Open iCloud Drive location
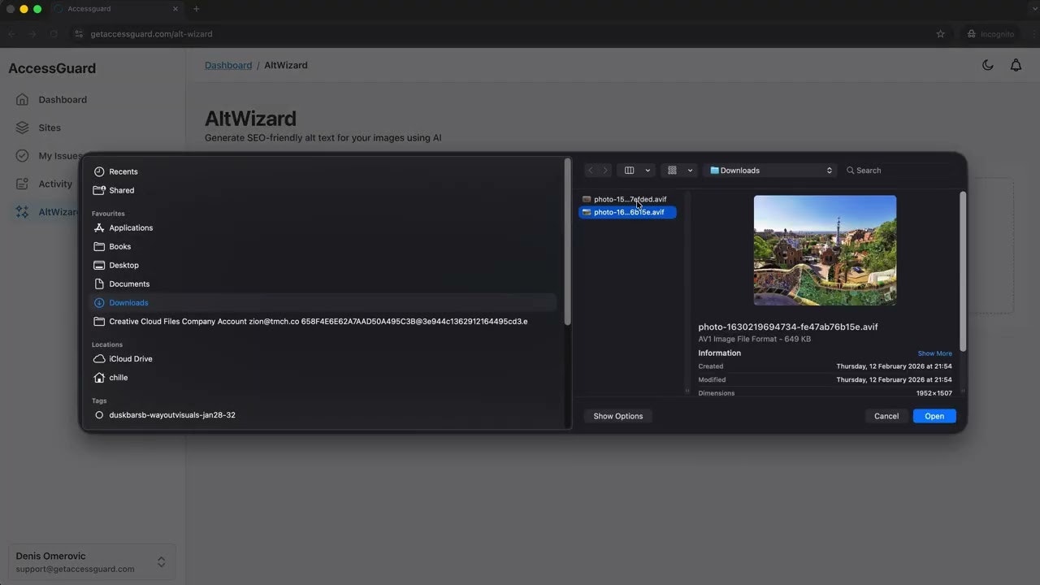This screenshot has width=1040, height=585. (130, 358)
